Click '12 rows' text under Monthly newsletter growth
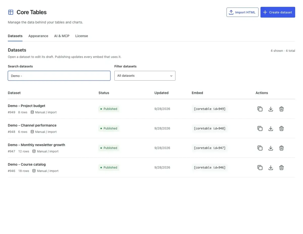This screenshot has width=303, height=234. click(24, 151)
